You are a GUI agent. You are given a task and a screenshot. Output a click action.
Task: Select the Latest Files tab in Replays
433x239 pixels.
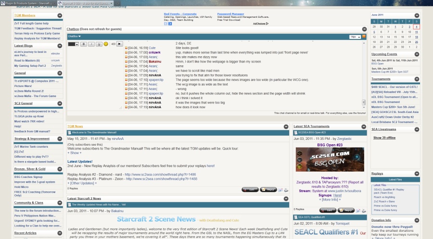395,179
